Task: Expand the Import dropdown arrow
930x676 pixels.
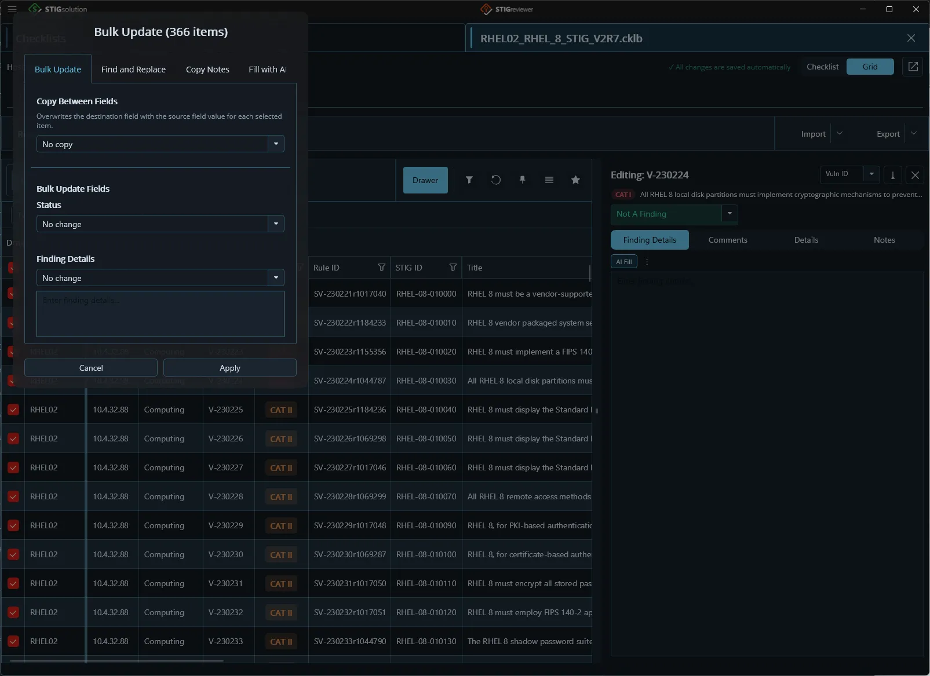Action: [x=840, y=133]
